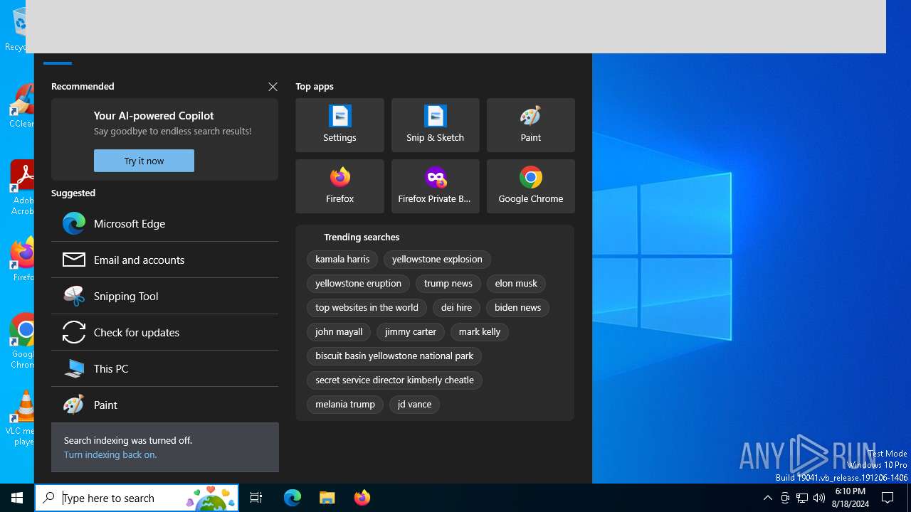Choose trump news trending search
Screen dimensions: 911x512
click(x=448, y=284)
